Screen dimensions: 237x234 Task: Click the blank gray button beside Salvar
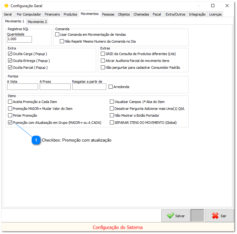click(197, 216)
